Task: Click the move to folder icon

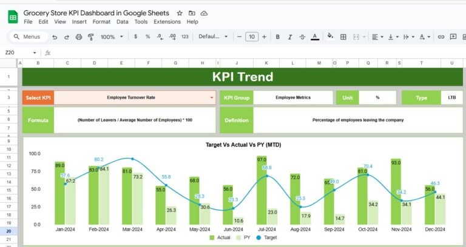Action: [x=192, y=13]
